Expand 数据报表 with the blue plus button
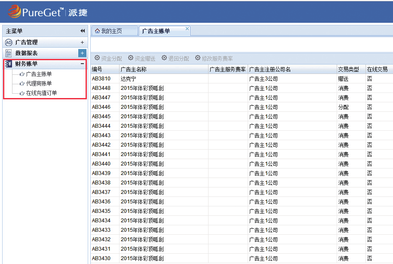Viewport: 393px width, 264px height. point(82,53)
